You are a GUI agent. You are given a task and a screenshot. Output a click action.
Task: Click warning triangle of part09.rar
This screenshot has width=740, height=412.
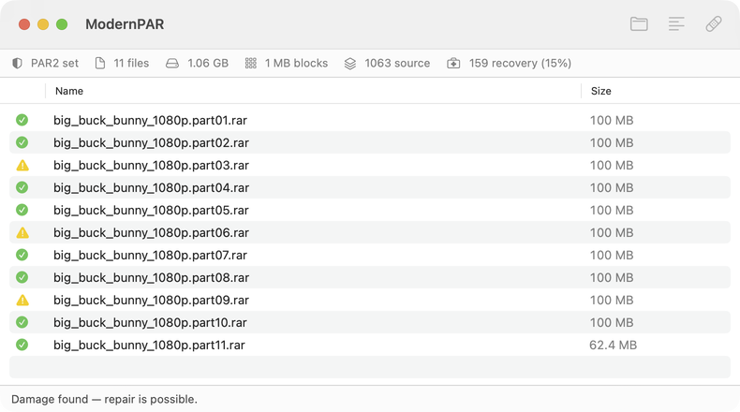click(22, 301)
